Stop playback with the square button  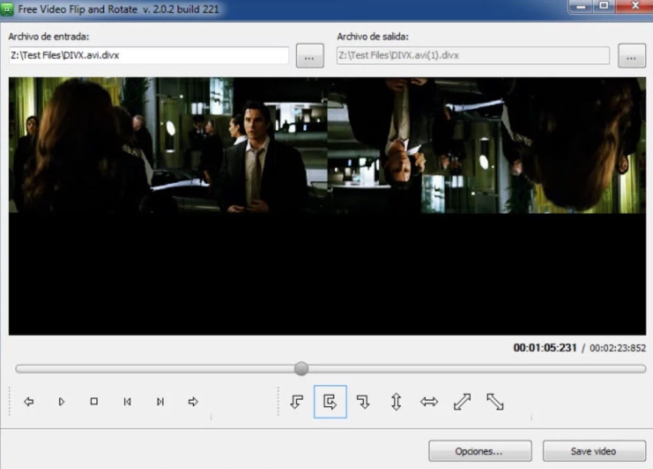pos(94,402)
